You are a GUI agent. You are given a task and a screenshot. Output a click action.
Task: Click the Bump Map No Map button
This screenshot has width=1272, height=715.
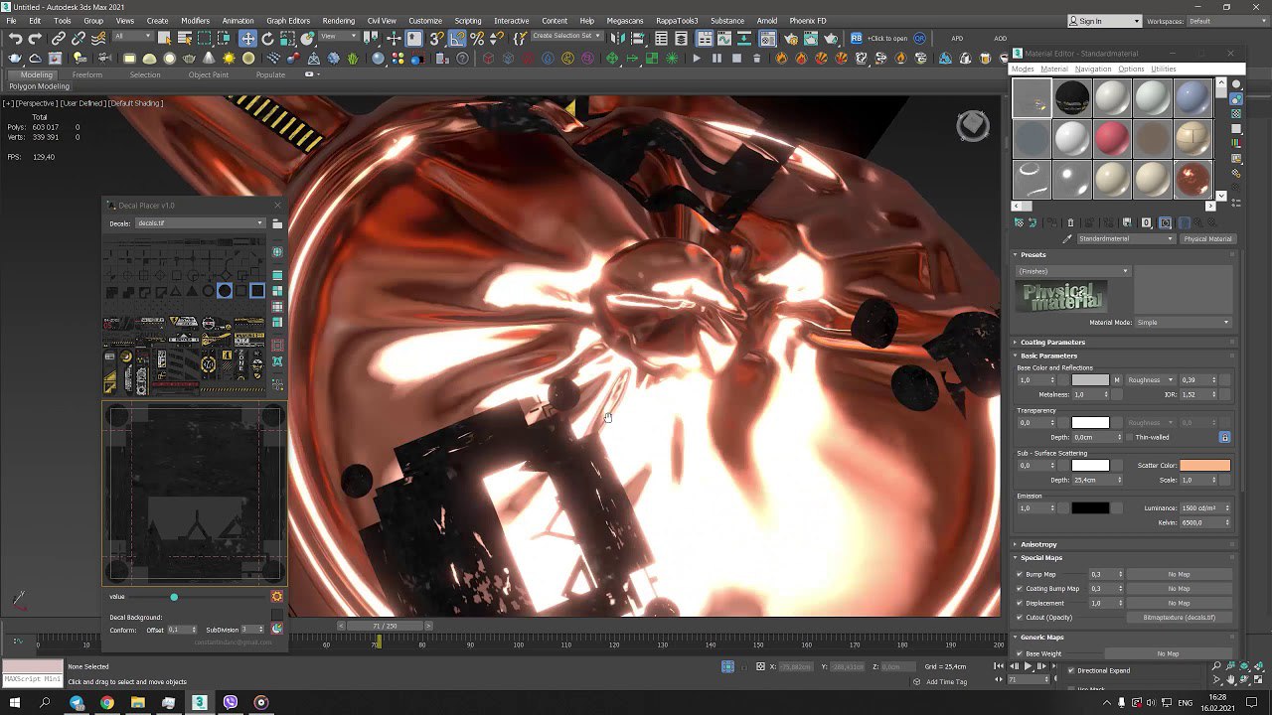1180,574
